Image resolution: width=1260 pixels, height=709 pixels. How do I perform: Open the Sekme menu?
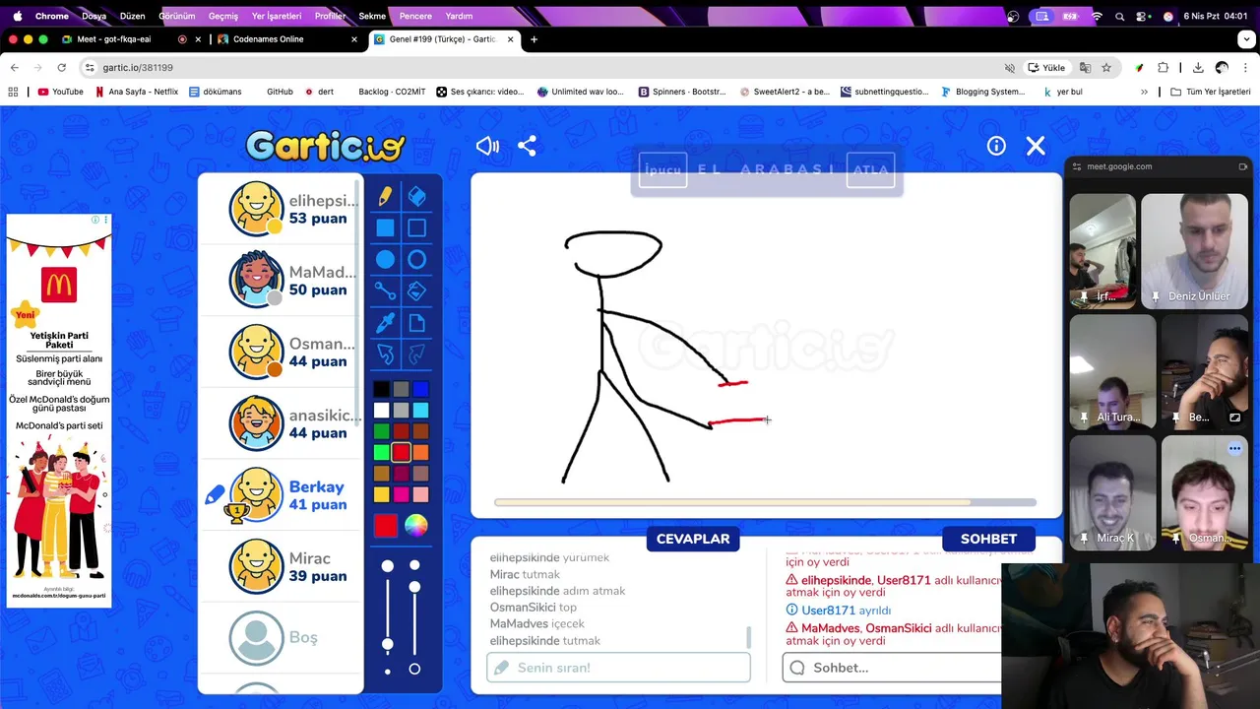[372, 16]
